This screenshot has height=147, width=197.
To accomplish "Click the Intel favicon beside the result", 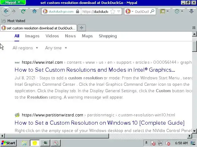I will coord(17,62).
